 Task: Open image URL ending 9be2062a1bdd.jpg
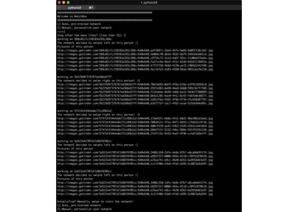click(135, 118)
